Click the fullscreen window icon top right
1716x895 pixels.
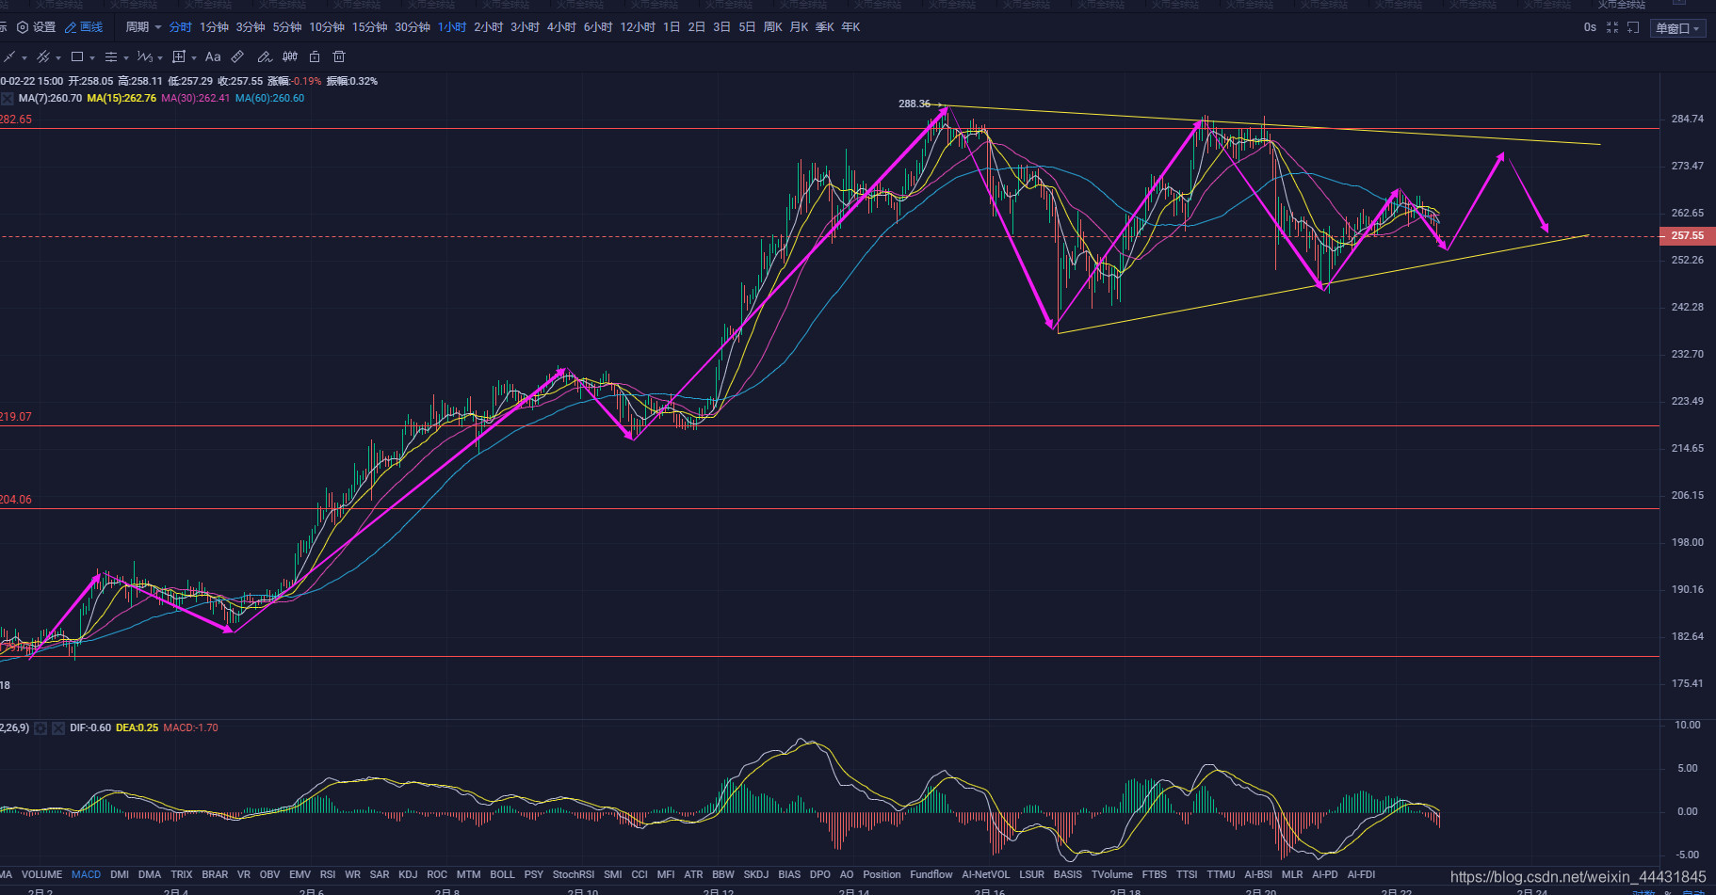[x=1633, y=27]
